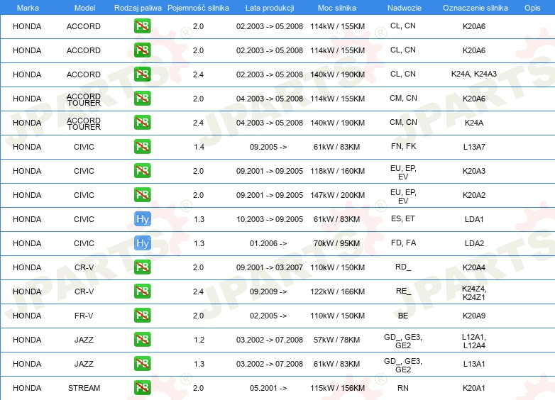Click hybrid Hy icon in Civic LDA1 row
Screen dimensions: 555x400
[x=142, y=219]
